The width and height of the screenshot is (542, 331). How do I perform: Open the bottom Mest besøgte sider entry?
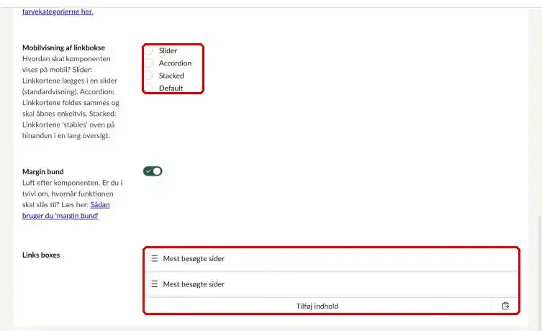[332, 284]
